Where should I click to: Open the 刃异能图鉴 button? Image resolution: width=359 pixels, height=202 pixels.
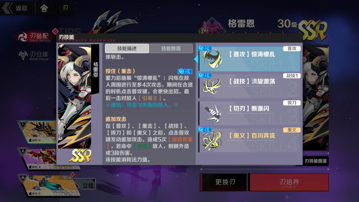[x=315, y=161]
